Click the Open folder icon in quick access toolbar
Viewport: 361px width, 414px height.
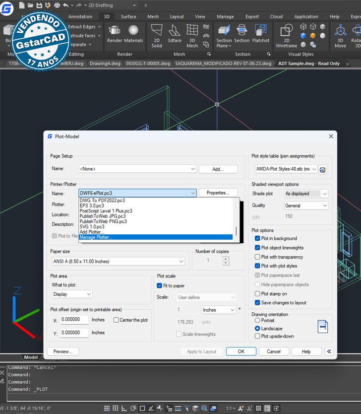point(30,5)
